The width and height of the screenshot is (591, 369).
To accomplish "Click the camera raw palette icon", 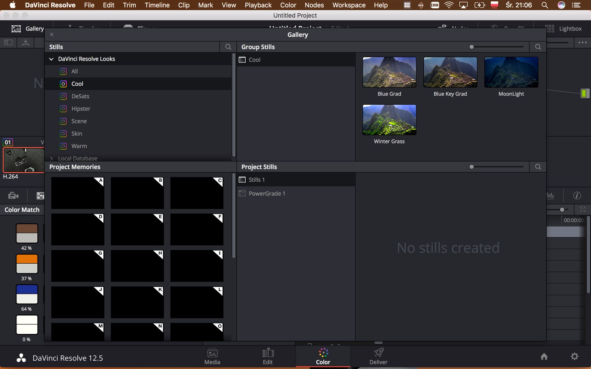I will [x=13, y=196].
